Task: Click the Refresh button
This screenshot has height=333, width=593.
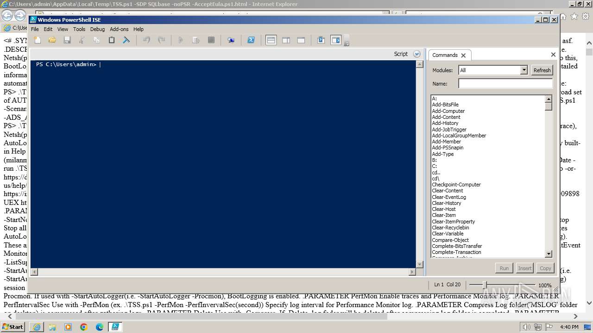Action: [542, 70]
